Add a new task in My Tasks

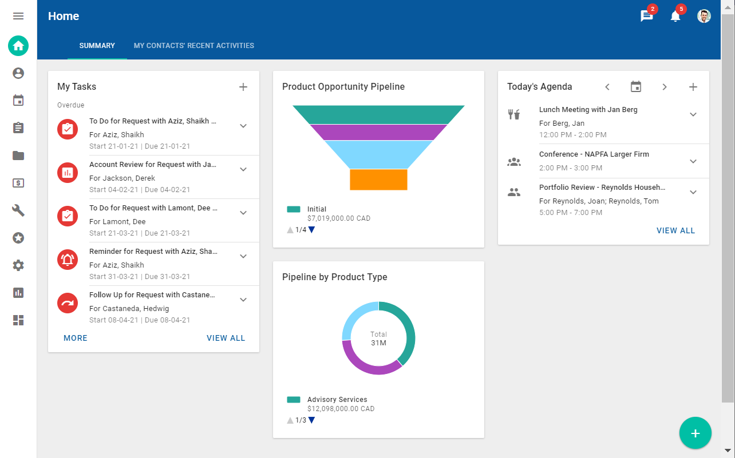pos(243,87)
